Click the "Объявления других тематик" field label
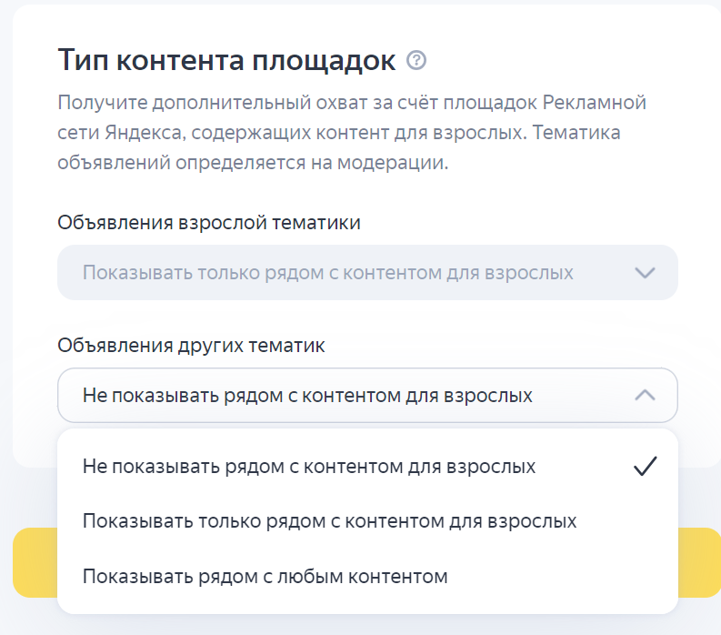The image size is (721, 635). (x=191, y=345)
